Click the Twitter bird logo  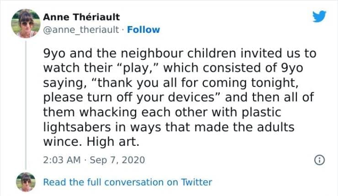320,17
